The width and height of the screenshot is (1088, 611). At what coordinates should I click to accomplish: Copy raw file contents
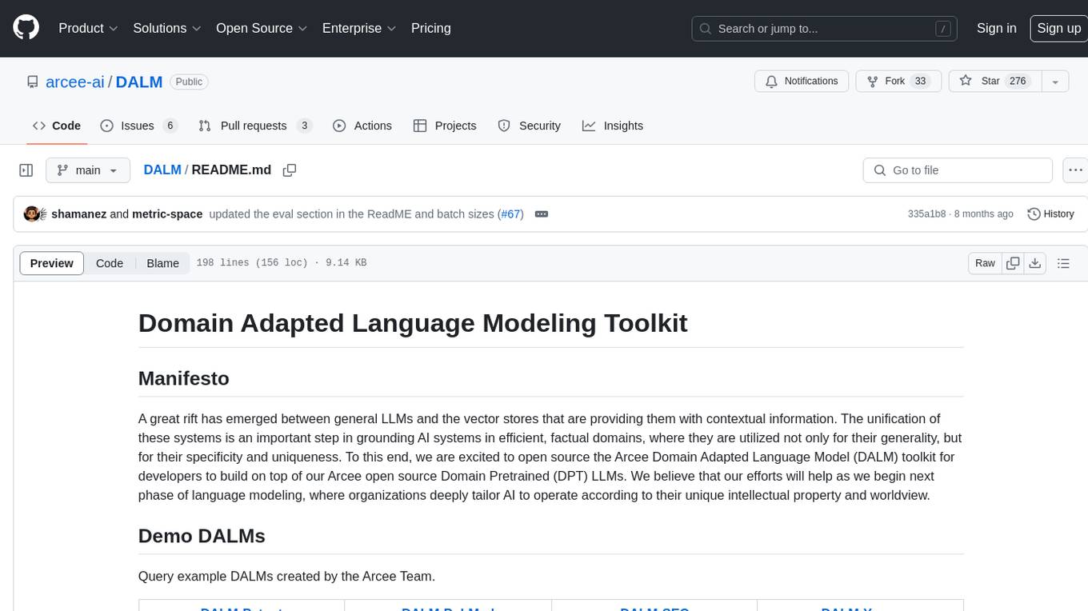(x=1014, y=263)
